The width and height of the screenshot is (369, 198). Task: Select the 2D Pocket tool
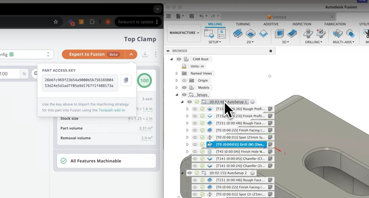click(251, 34)
